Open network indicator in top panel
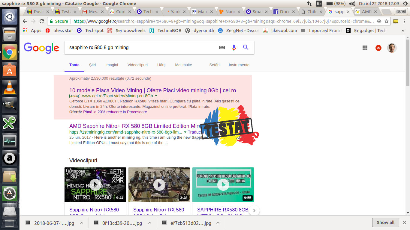The height and width of the screenshot is (230, 410). coord(309,4)
